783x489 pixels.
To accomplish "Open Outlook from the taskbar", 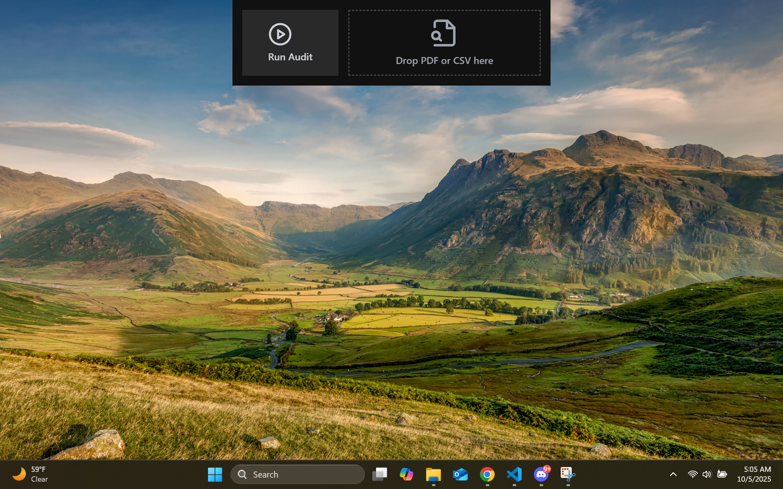I will click(460, 474).
